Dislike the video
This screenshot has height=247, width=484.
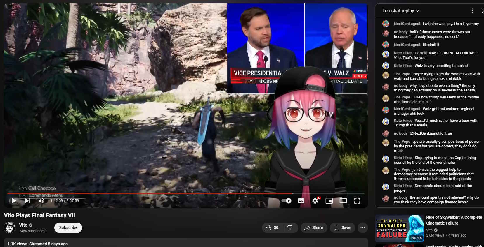290,228
